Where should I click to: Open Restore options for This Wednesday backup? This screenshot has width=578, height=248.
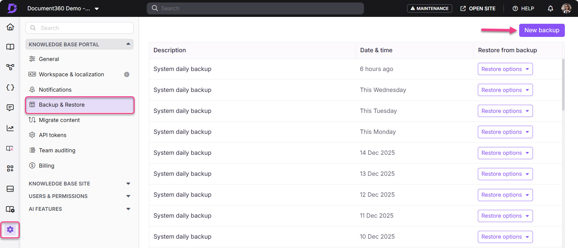(505, 90)
